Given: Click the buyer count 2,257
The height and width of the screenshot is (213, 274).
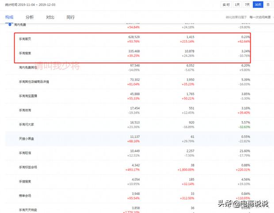Looking at the screenshot, I should click(190, 151).
